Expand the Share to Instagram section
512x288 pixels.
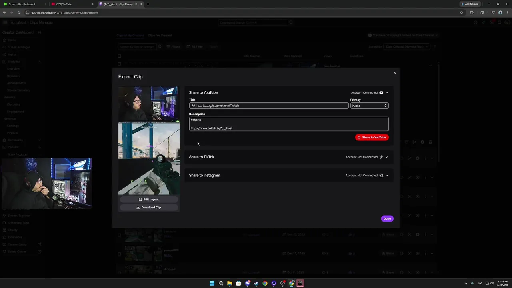pyautogui.click(x=387, y=175)
